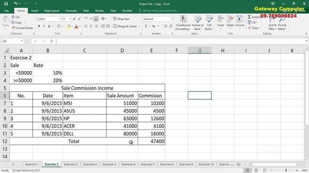Click the Select All corner triangle
The width and height of the screenshot is (309, 173).
6,50
